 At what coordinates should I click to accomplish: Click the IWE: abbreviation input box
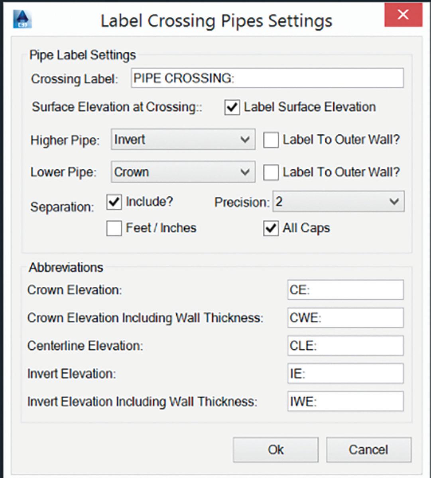click(345, 402)
